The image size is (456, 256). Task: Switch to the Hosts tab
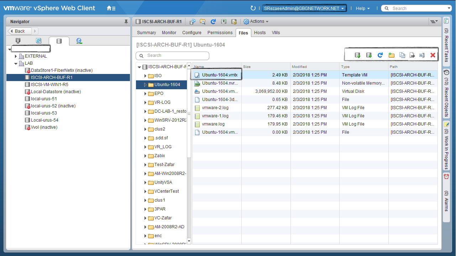point(260,33)
